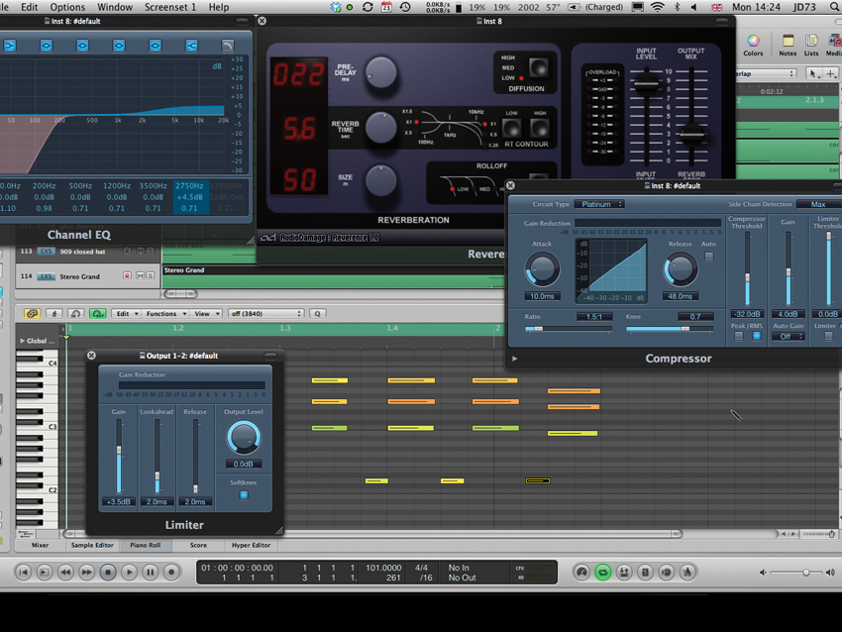
Task: Open the Help menu in the menu bar
Action: [219, 7]
